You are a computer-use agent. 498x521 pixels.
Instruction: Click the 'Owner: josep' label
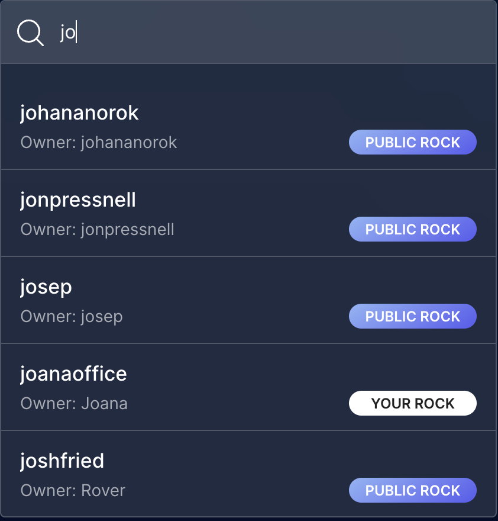coord(72,317)
